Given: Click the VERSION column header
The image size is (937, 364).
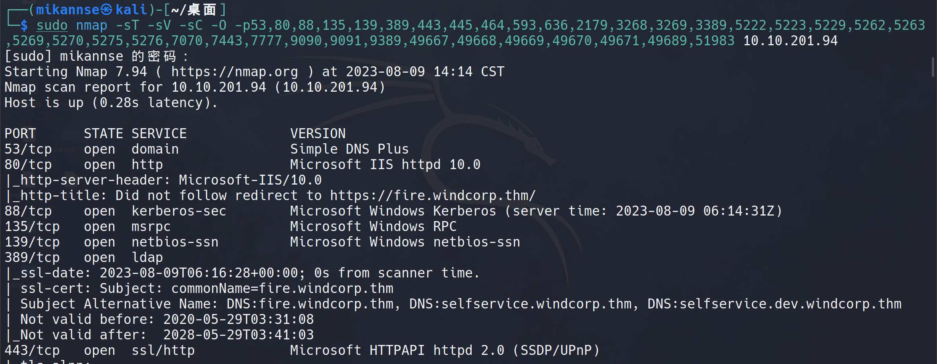Looking at the screenshot, I should (x=318, y=134).
